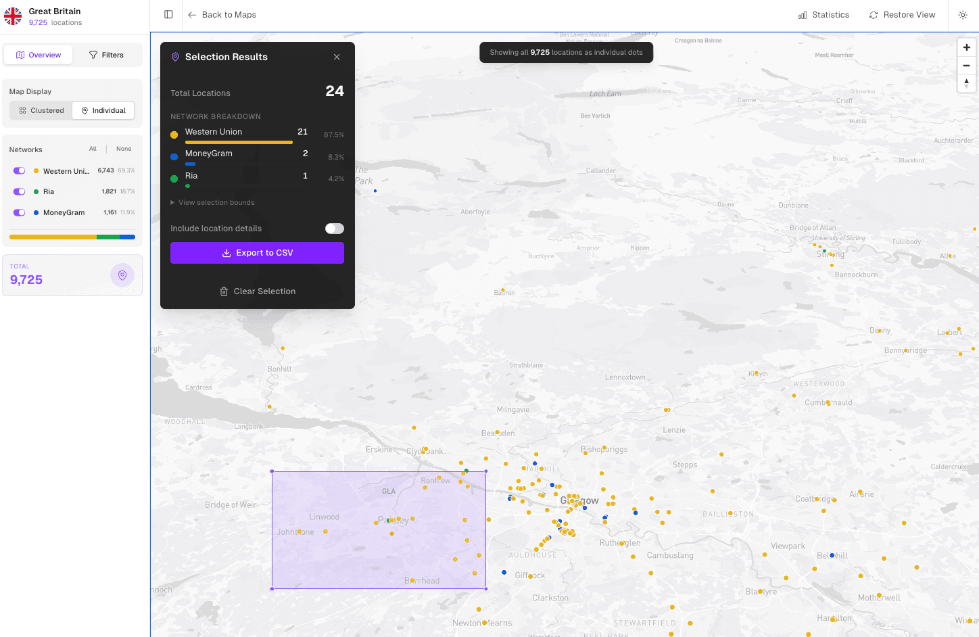
Task: Expand View selection bounds
Action: 214,202
